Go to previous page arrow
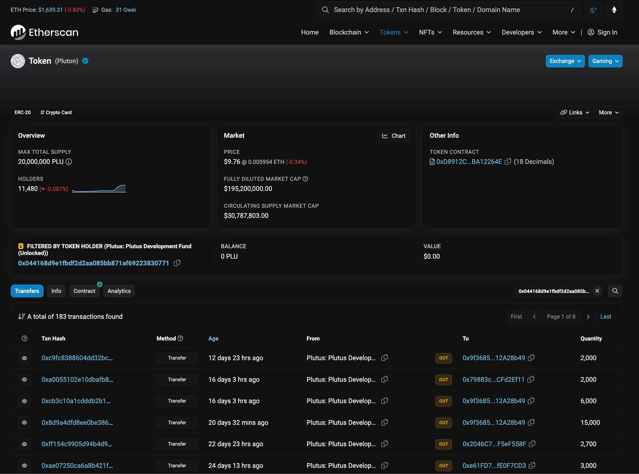This screenshot has height=474, width=639. click(534, 317)
